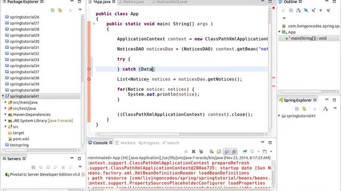Expand the src folder
341x191 pixels.
click(x=6, y=126)
